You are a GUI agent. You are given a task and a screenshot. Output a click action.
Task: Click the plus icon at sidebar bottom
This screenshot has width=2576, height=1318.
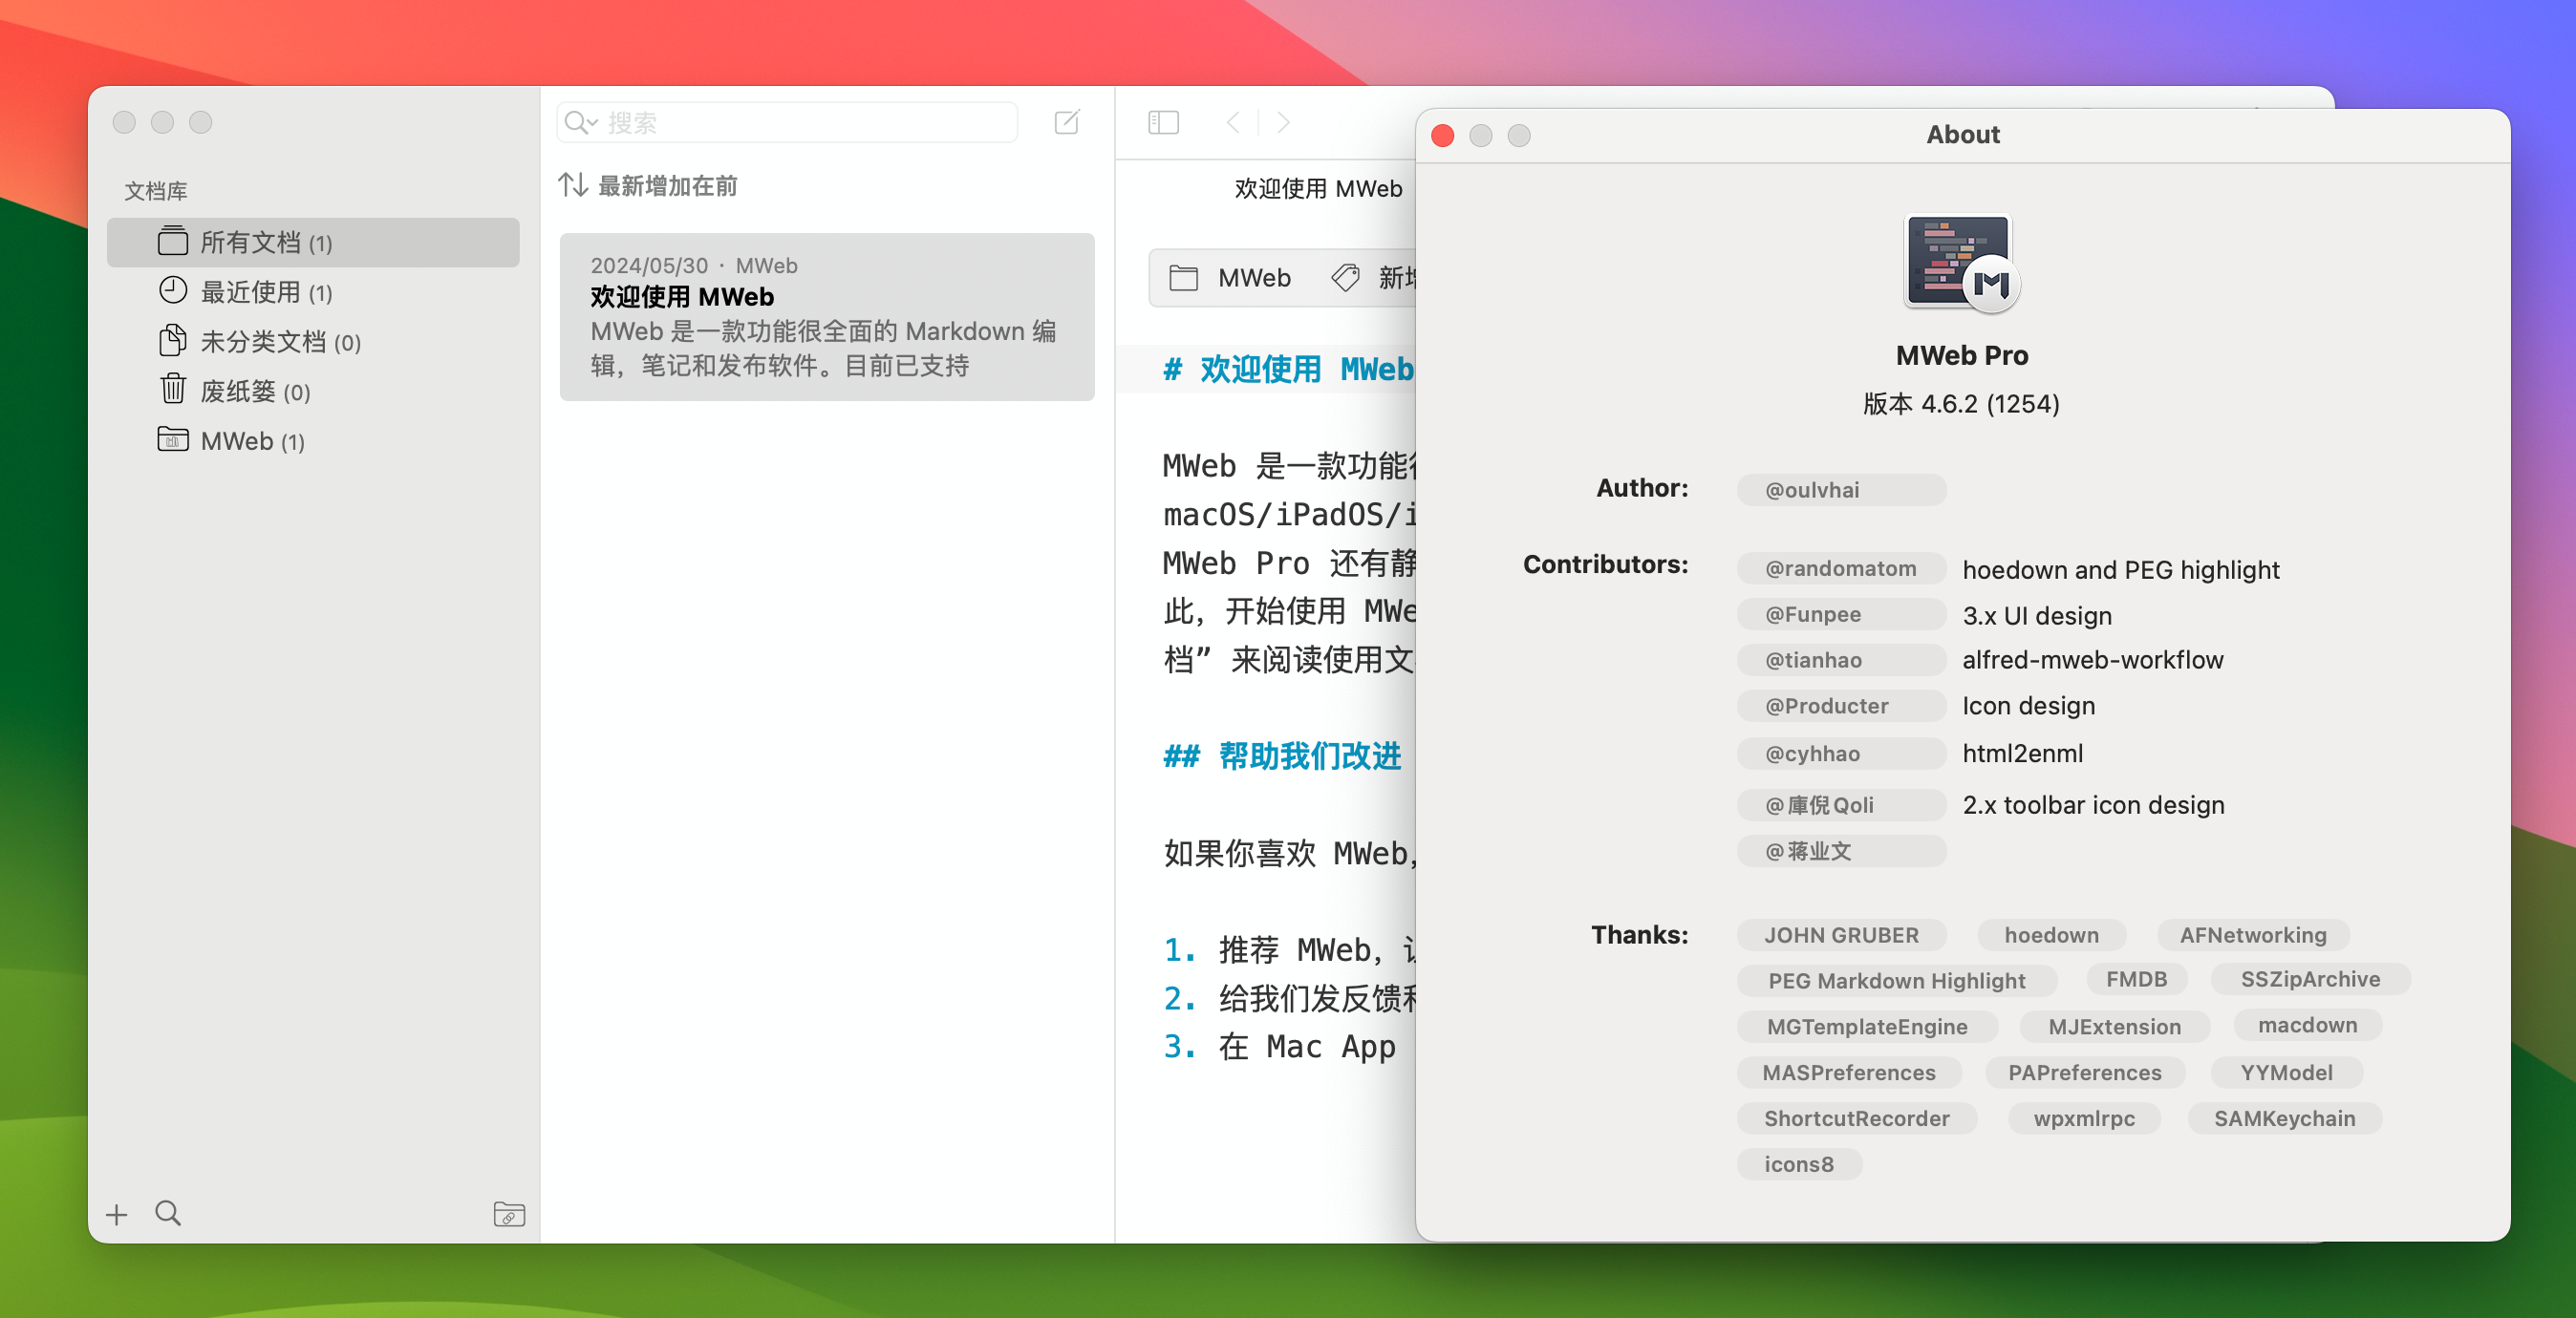point(117,1214)
